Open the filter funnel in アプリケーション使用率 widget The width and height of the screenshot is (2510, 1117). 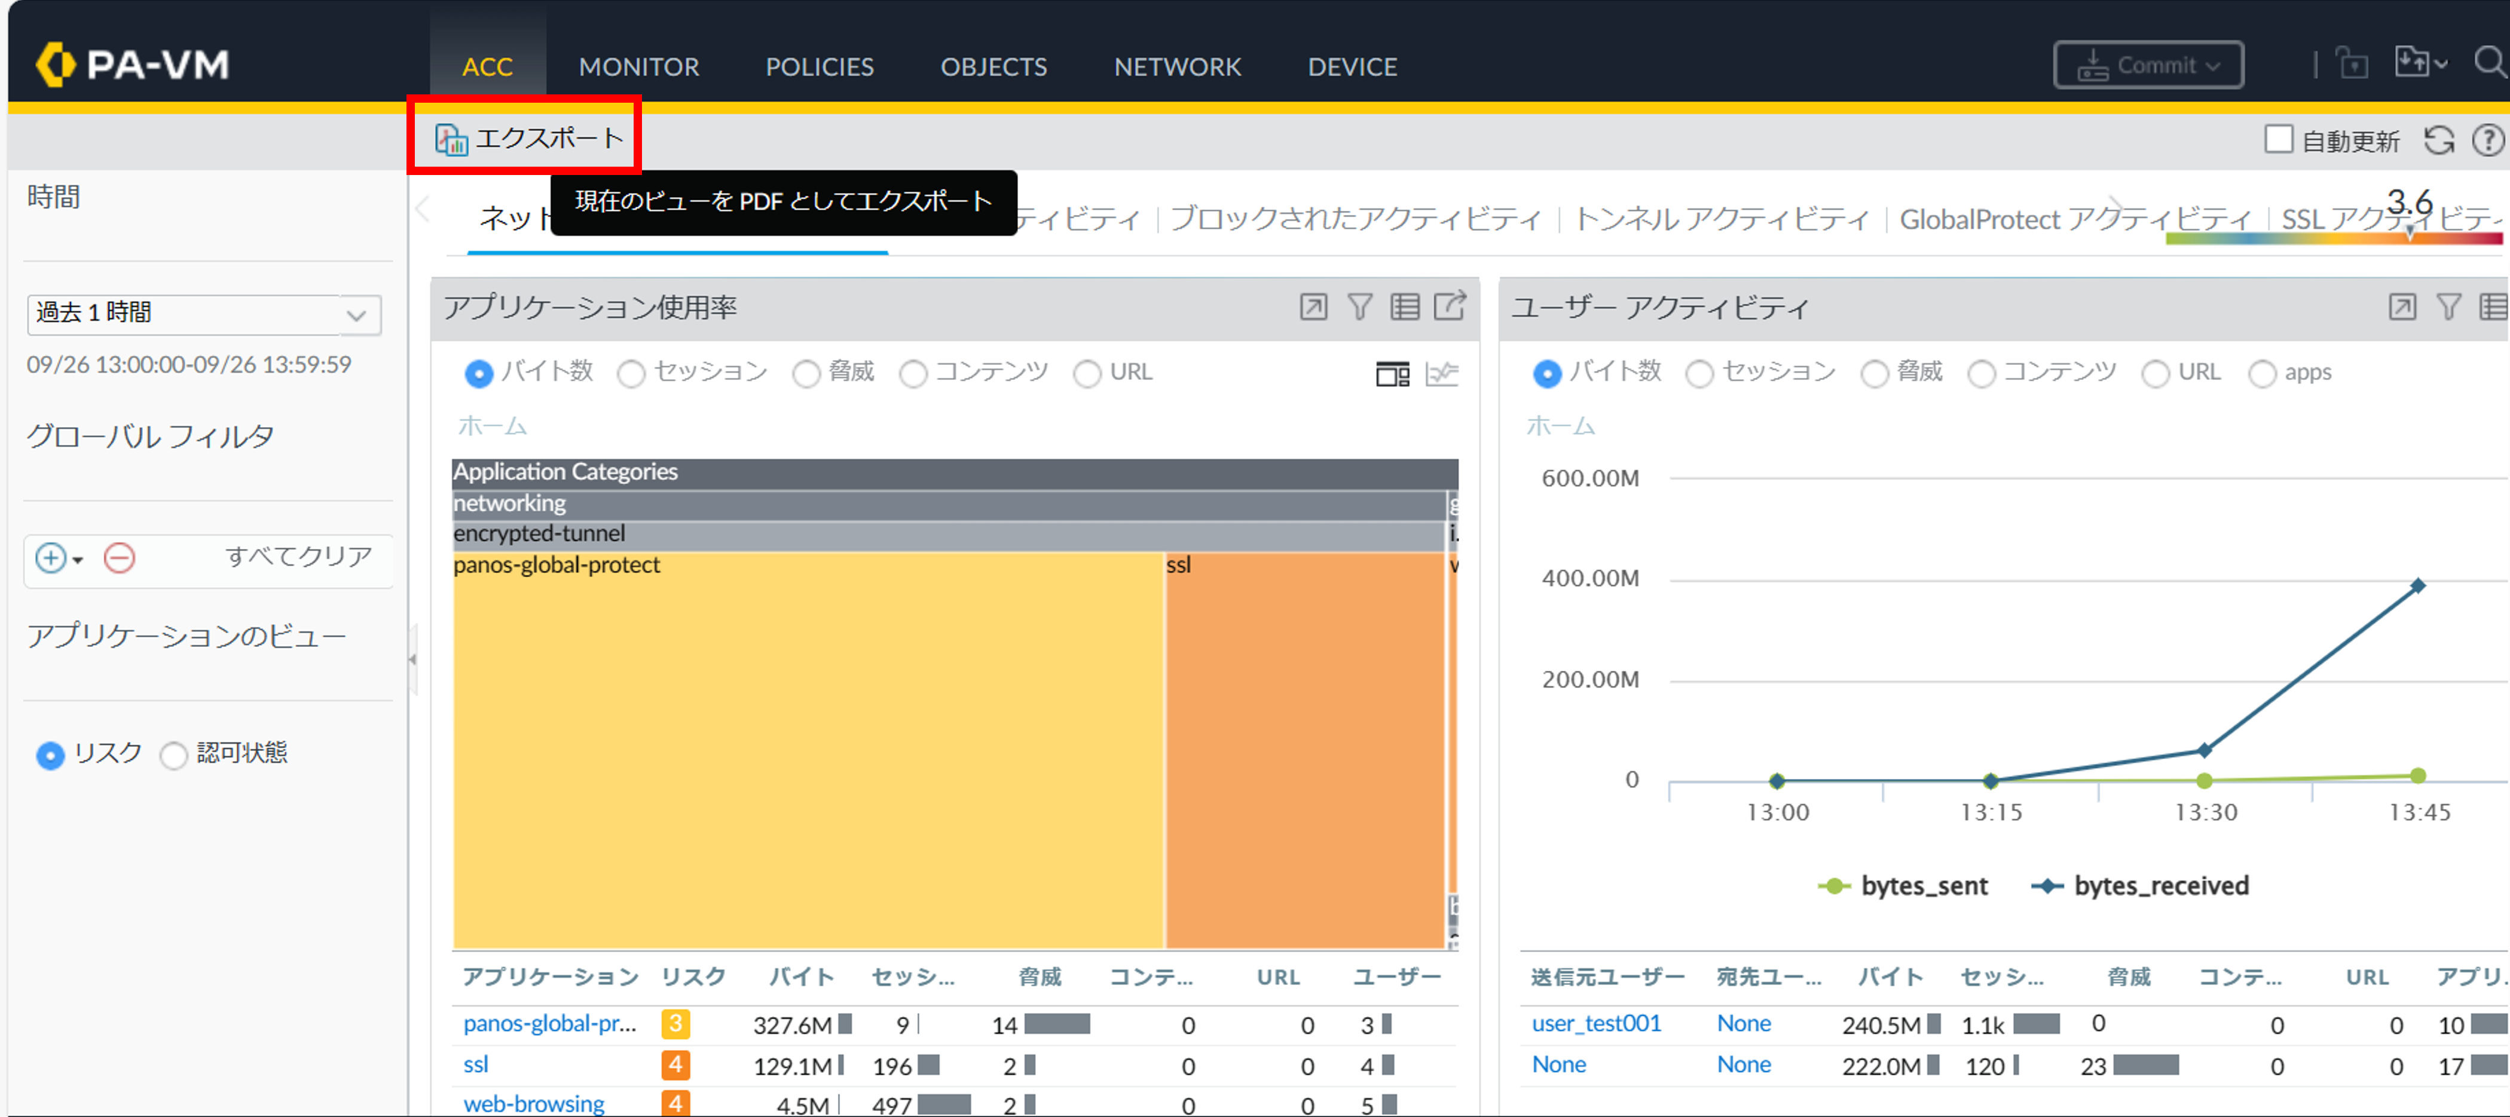(1359, 308)
